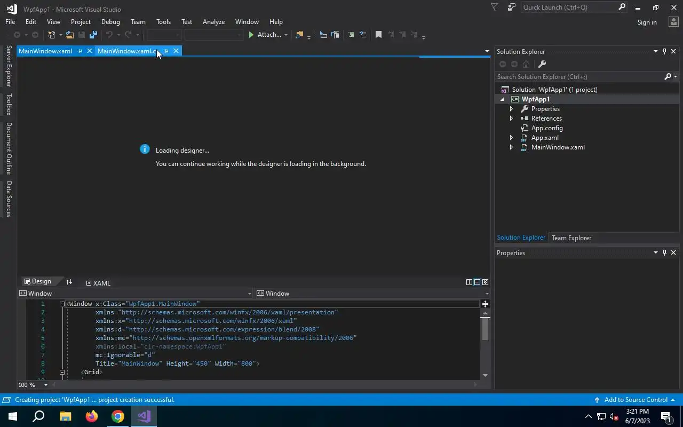The width and height of the screenshot is (683, 427).
Task: Open left Window element dropdown in XAML editor
Action: click(x=249, y=294)
